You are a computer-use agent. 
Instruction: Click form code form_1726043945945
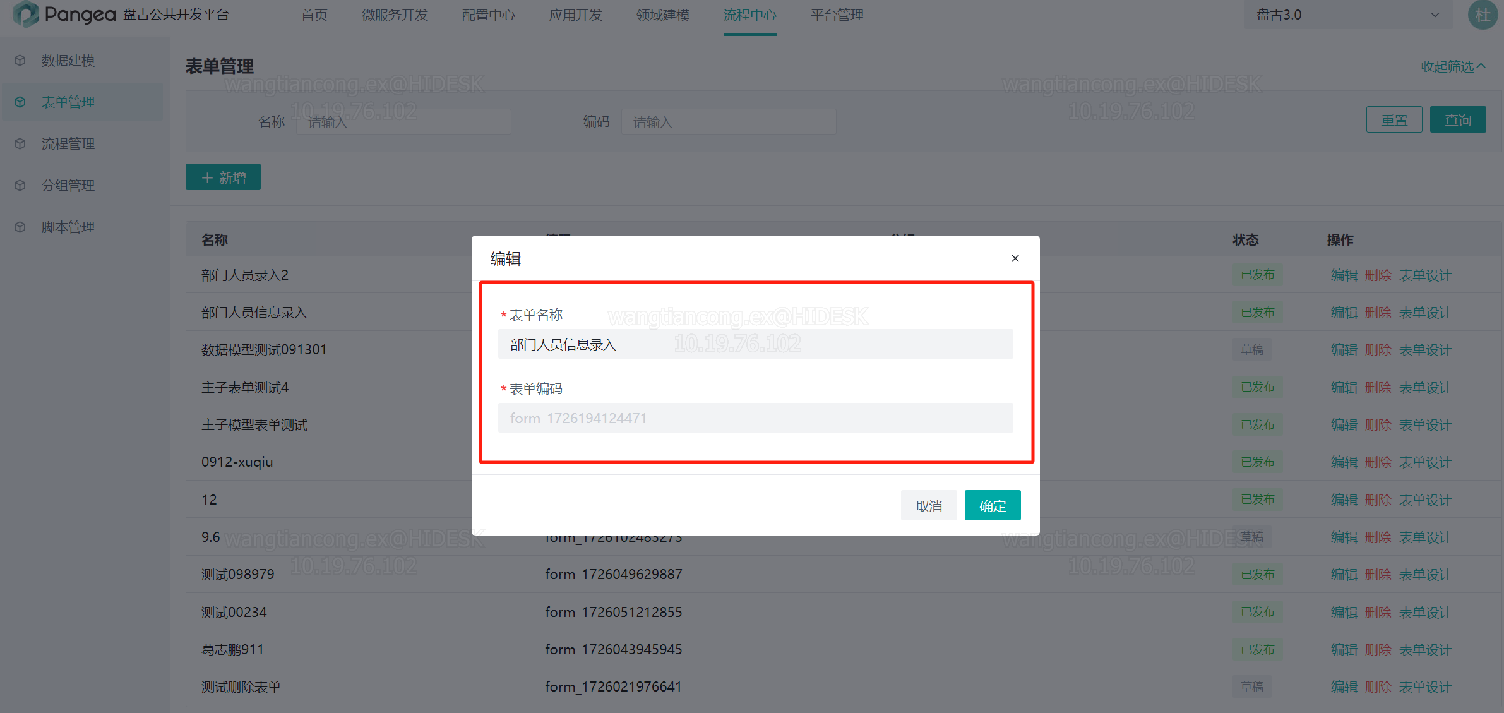click(614, 650)
